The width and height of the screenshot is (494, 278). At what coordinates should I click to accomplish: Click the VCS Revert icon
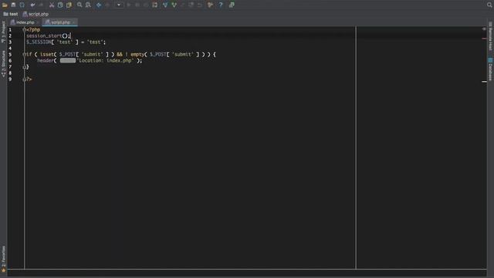click(x=200, y=5)
